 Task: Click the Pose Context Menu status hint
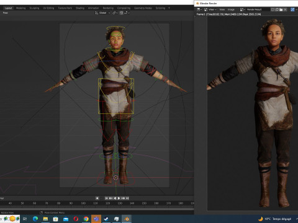click(55, 212)
